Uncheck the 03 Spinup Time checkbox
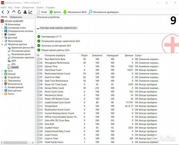This screenshot has width=179, height=145. click(38, 66)
